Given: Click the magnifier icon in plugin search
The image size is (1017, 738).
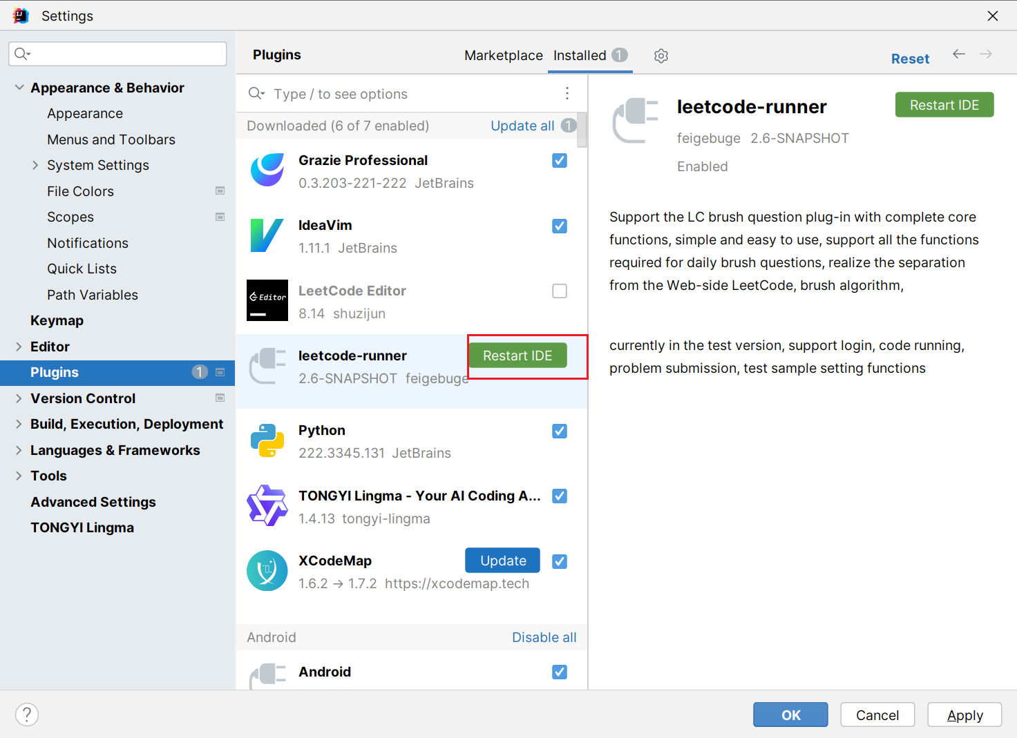Looking at the screenshot, I should tap(256, 93).
